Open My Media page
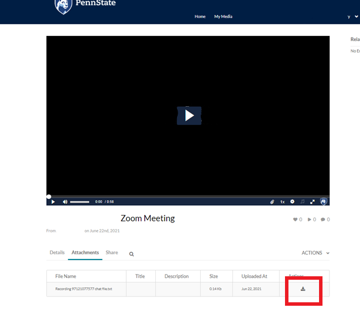Viewport: 360px width, 315px height. [x=223, y=17]
